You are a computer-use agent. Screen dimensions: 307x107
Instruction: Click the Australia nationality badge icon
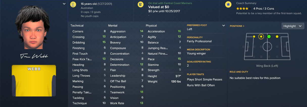coord(73,4)
